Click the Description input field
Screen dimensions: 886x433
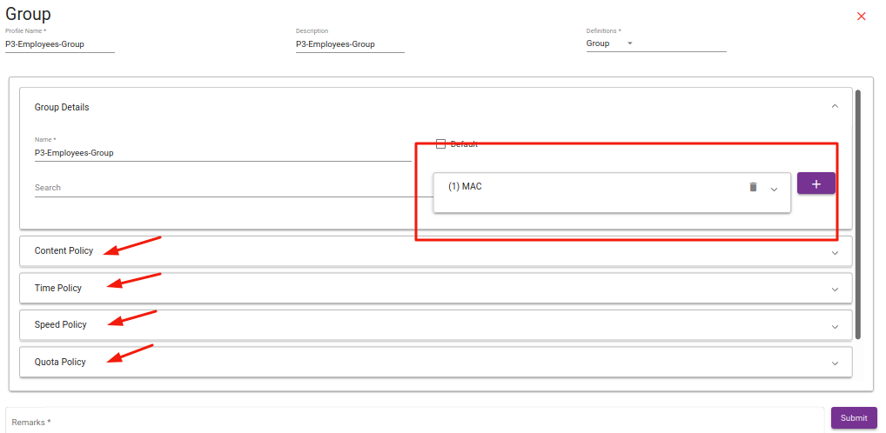pos(349,44)
